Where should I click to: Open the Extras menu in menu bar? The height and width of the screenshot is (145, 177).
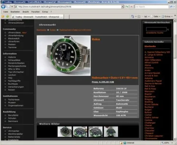click(45, 12)
